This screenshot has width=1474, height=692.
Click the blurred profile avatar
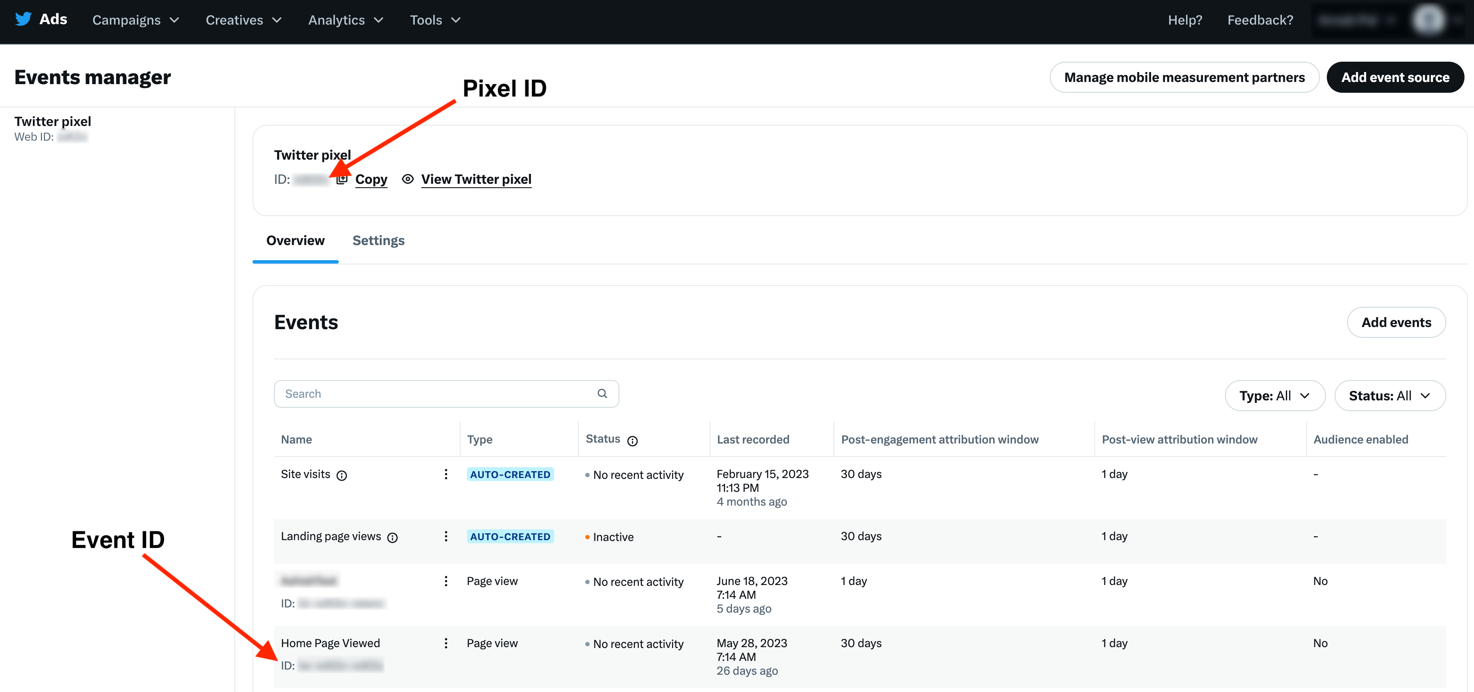[1429, 20]
